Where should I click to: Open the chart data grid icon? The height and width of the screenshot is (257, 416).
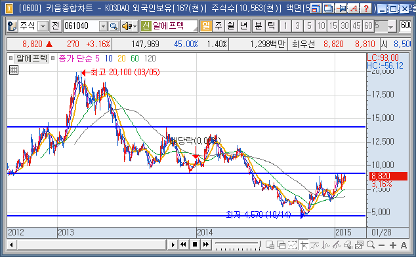(x=14, y=70)
